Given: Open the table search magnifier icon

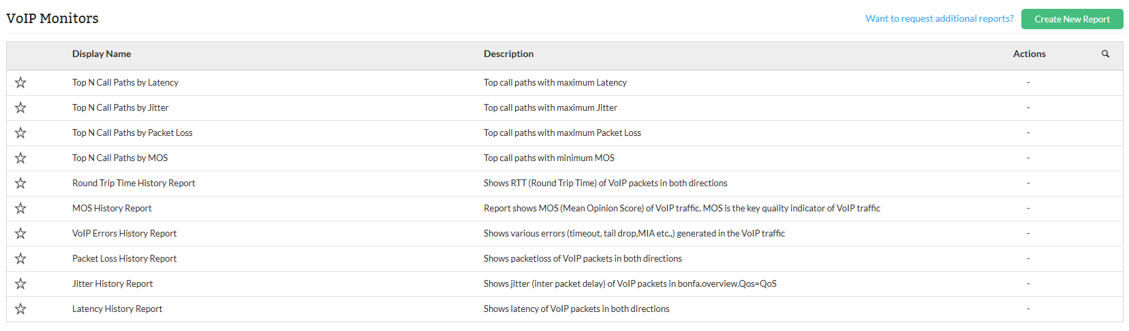Looking at the screenshot, I should pyautogui.click(x=1105, y=54).
